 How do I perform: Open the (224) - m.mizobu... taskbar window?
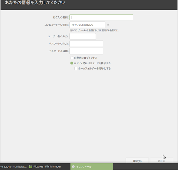click(x=14, y=166)
